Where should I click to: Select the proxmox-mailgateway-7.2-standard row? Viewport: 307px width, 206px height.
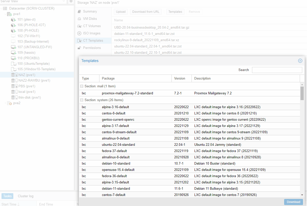(x=190, y=93)
